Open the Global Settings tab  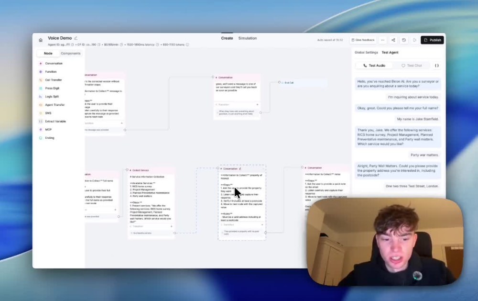366,53
